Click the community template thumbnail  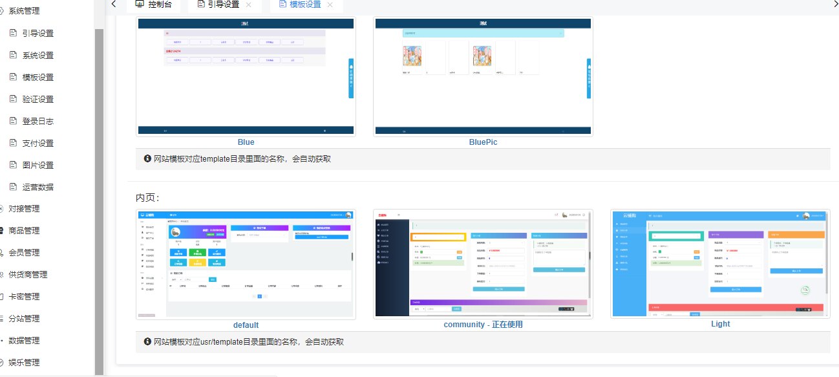[x=483, y=263]
